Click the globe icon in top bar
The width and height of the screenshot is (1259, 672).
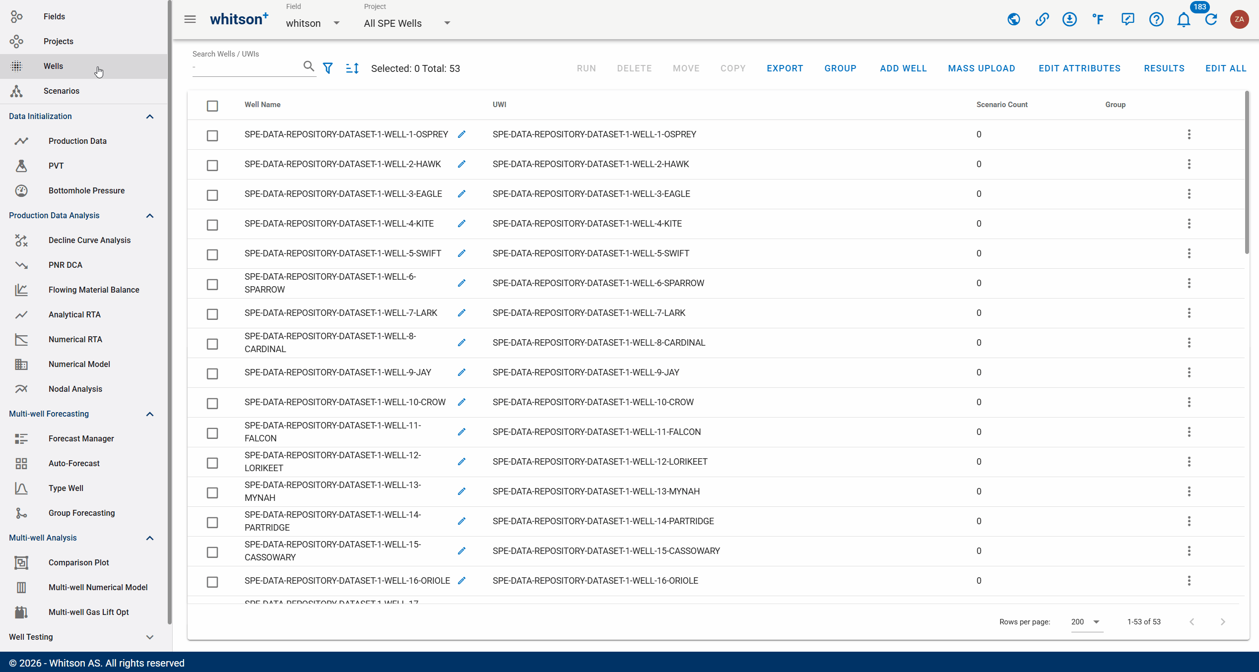point(1013,19)
